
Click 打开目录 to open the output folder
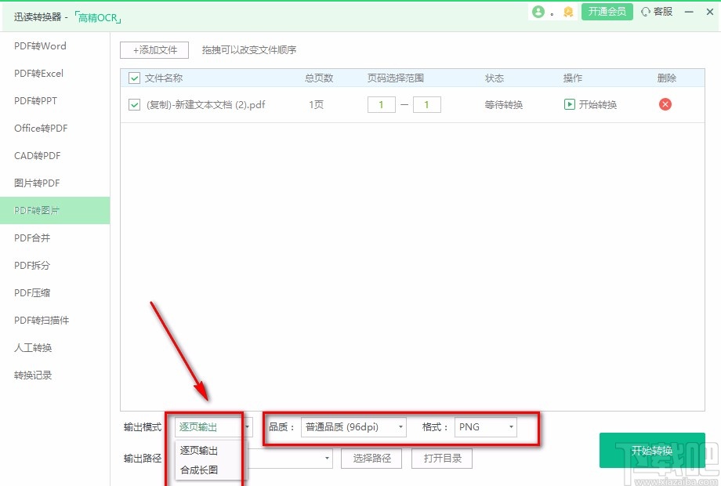point(442,458)
